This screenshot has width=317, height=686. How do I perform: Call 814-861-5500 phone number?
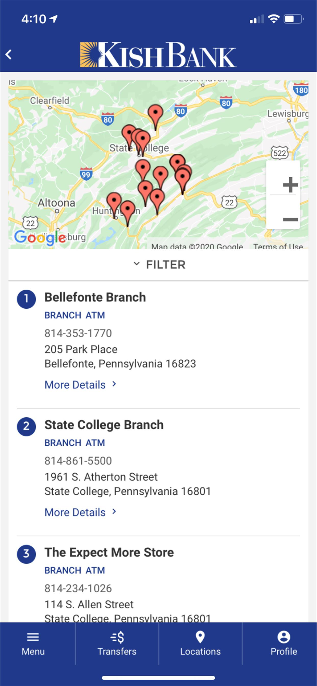tap(78, 460)
